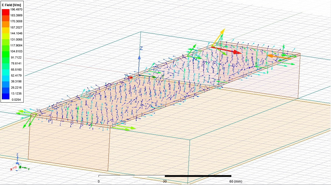Click the legend value 196.4970

point(16,9)
